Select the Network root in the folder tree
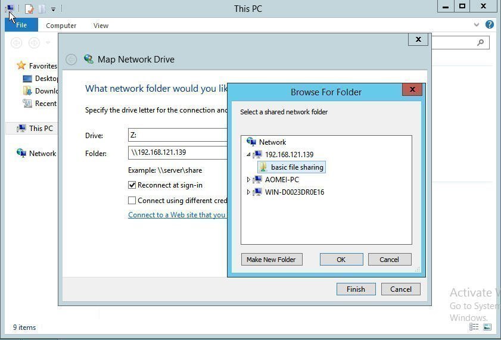The image size is (501, 340). (273, 142)
